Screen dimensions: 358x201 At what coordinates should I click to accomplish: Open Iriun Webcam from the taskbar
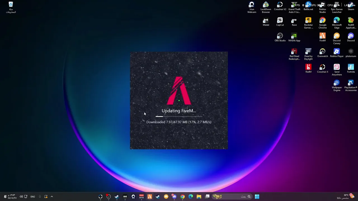pos(133,197)
